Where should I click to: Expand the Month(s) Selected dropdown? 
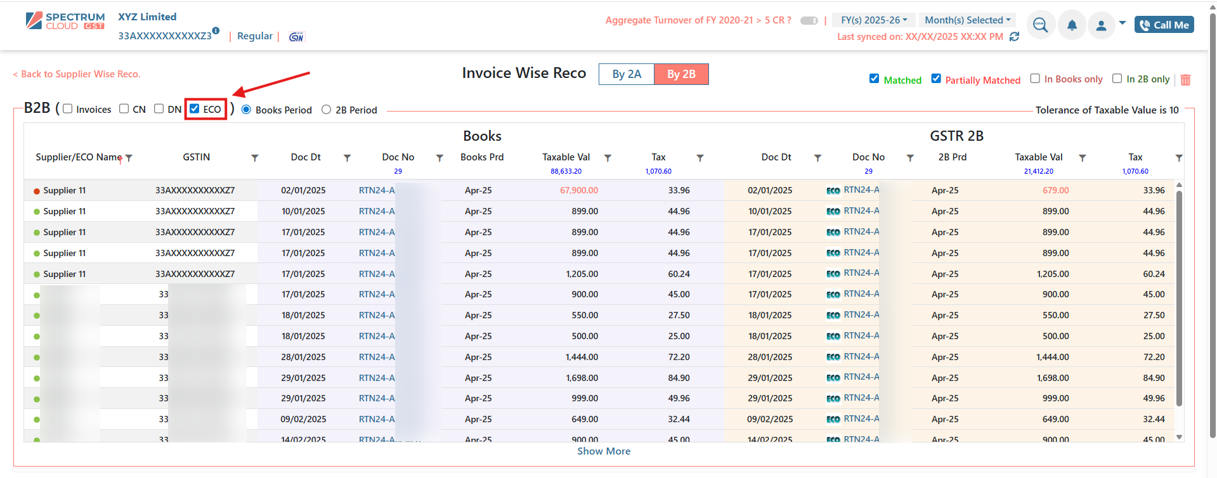[967, 20]
